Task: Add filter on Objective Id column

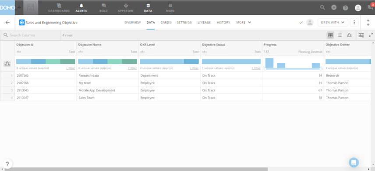Action: [x=71, y=68]
